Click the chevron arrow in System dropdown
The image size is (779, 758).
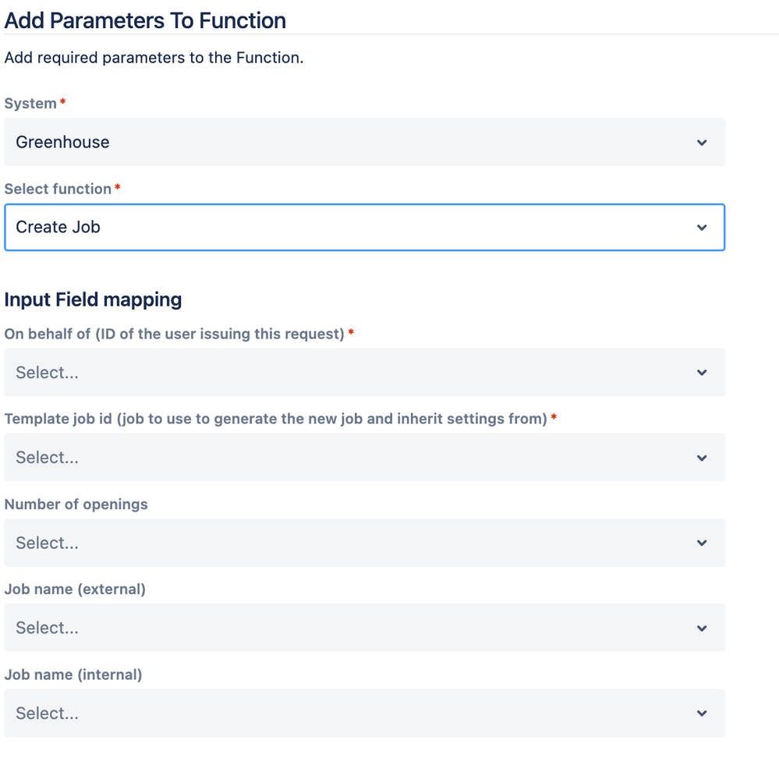coord(702,143)
